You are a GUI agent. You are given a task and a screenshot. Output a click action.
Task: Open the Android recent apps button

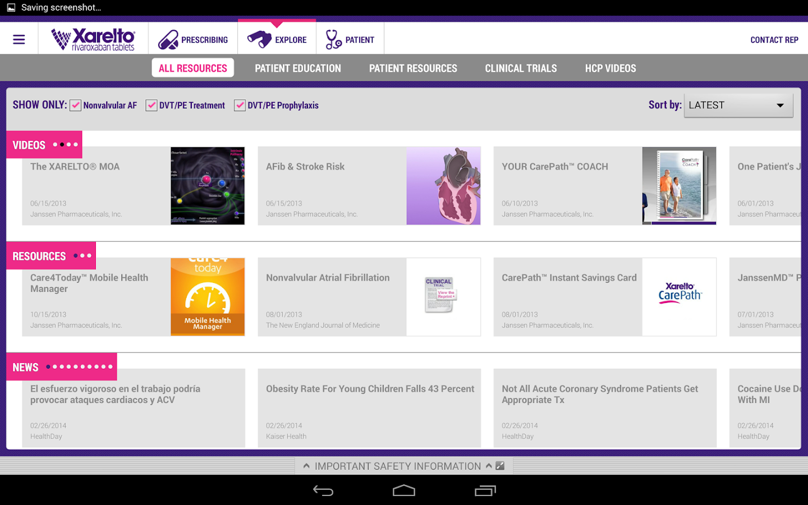[485, 491]
